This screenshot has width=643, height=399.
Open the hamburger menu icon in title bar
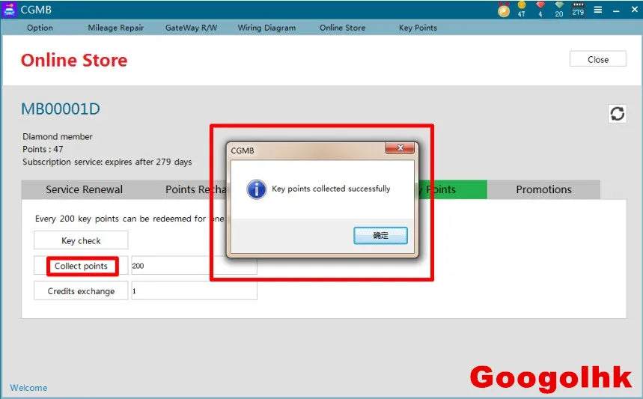coord(598,10)
